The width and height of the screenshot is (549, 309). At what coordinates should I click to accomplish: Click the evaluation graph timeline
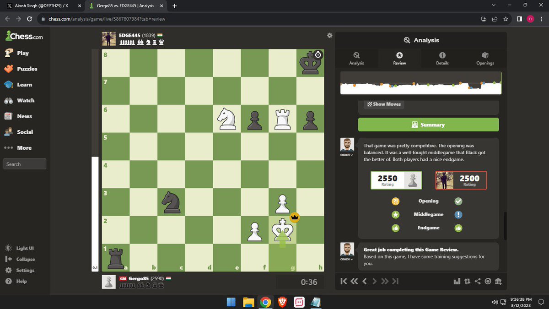tap(420, 83)
